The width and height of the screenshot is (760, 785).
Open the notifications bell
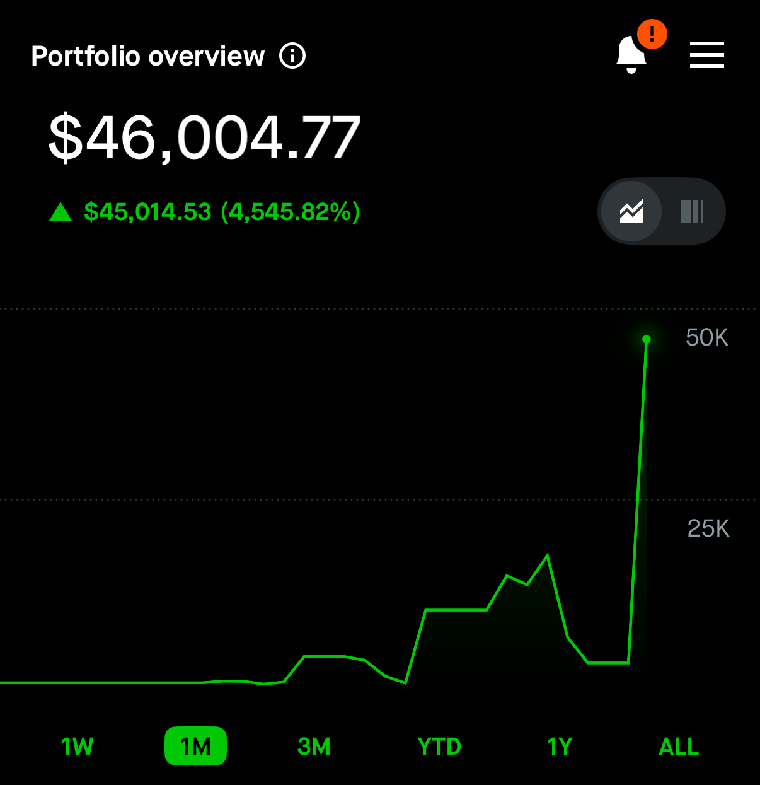click(x=631, y=55)
